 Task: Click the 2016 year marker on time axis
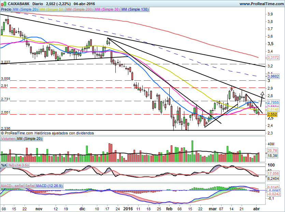[x=128, y=209]
